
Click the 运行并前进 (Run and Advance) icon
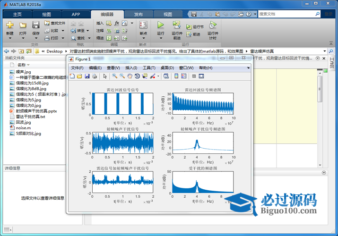pos(177,25)
